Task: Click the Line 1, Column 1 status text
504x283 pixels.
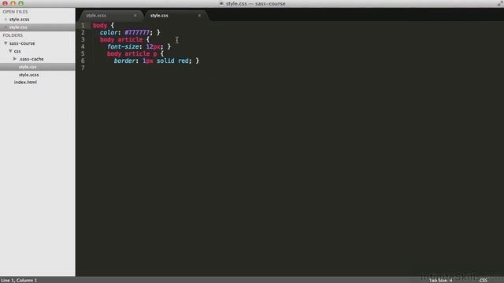Action: click(x=19, y=280)
